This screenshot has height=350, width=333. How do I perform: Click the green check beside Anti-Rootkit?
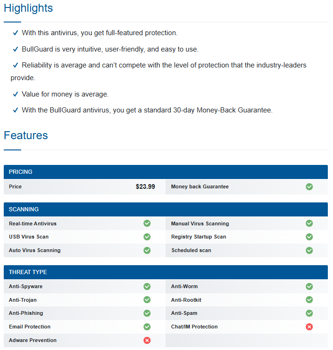(x=309, y=300)
